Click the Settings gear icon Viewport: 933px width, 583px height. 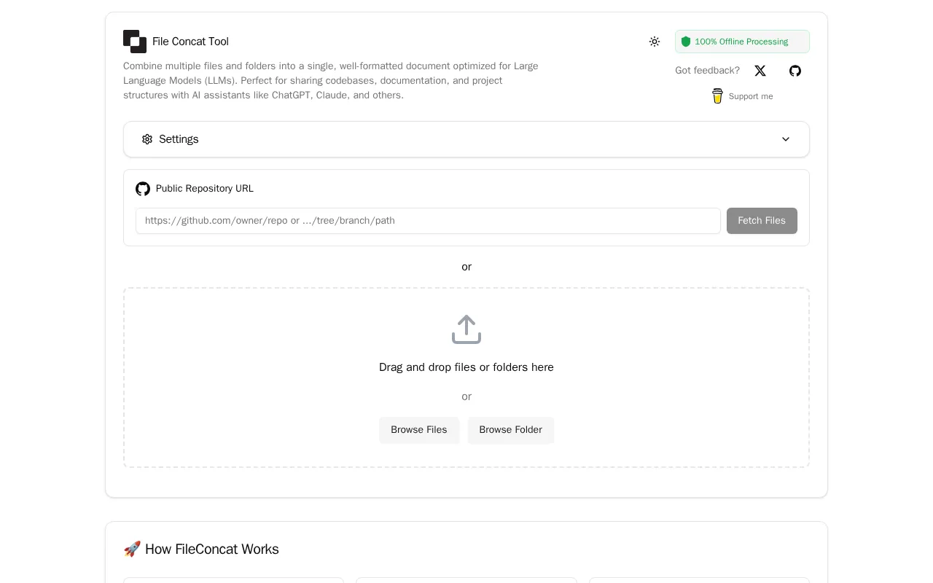click(147, 139)
